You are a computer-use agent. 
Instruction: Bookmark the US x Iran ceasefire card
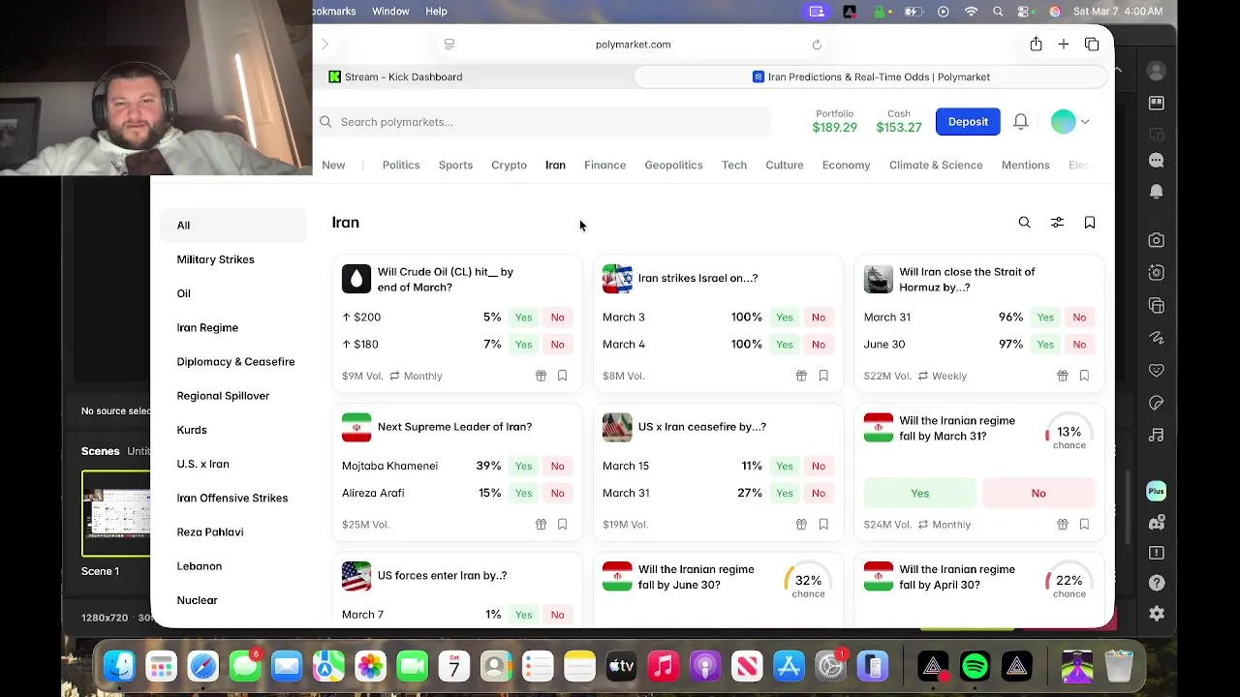click(823, 525)
